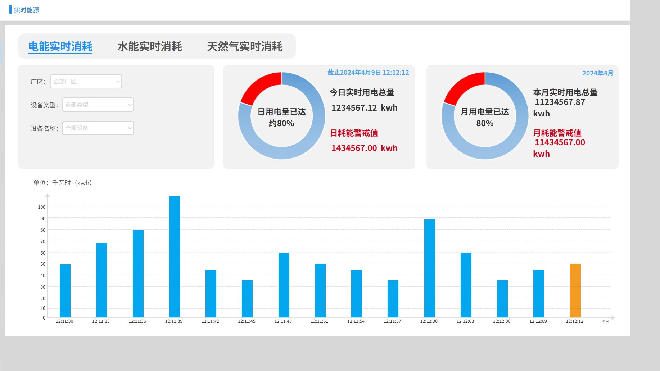The width and height of the screenshot is (660, 371).
Task: Click the 日耗能警戒值 warning label
Action: pyautogui.click(x=354, y=133)
